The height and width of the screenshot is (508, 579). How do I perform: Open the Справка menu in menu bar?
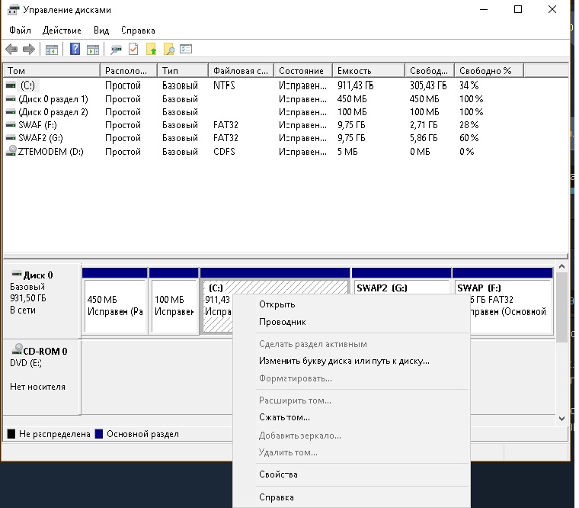(138, 31)
